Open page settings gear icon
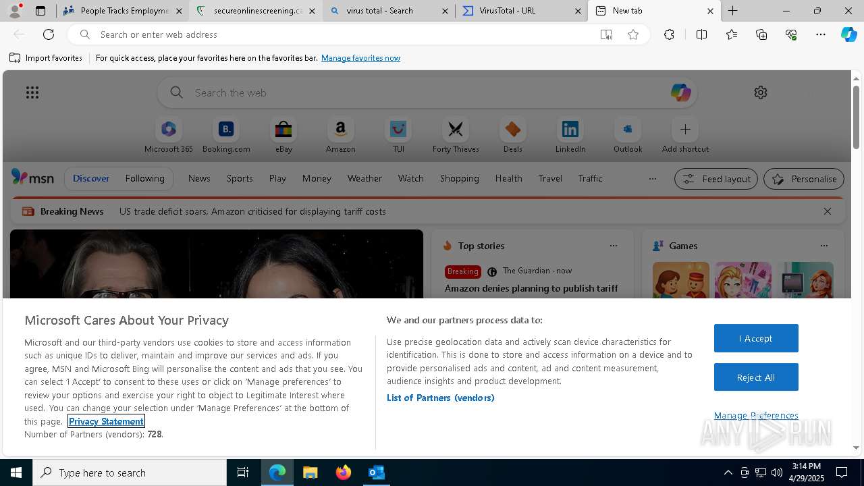Viewport: 864px width, 486px height. coord(761,92)
